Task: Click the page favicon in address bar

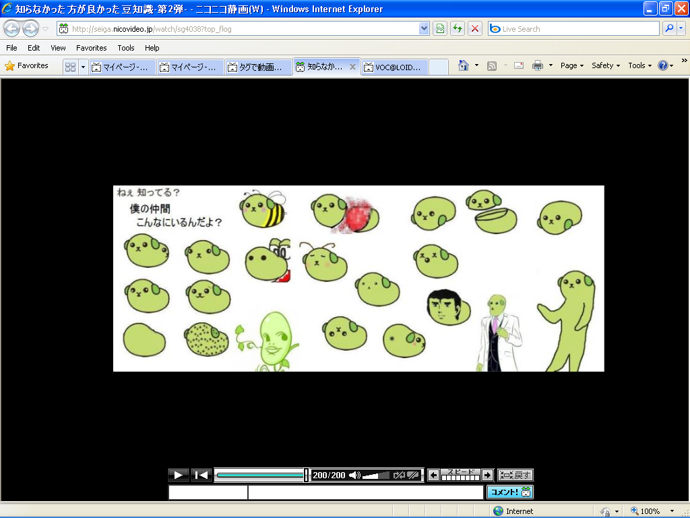Action: pyautogui.click(x=64, y=28)
